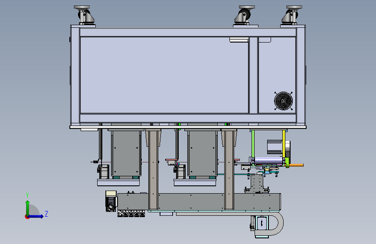Select the bright green vertical bracket strip

[253, 144]
